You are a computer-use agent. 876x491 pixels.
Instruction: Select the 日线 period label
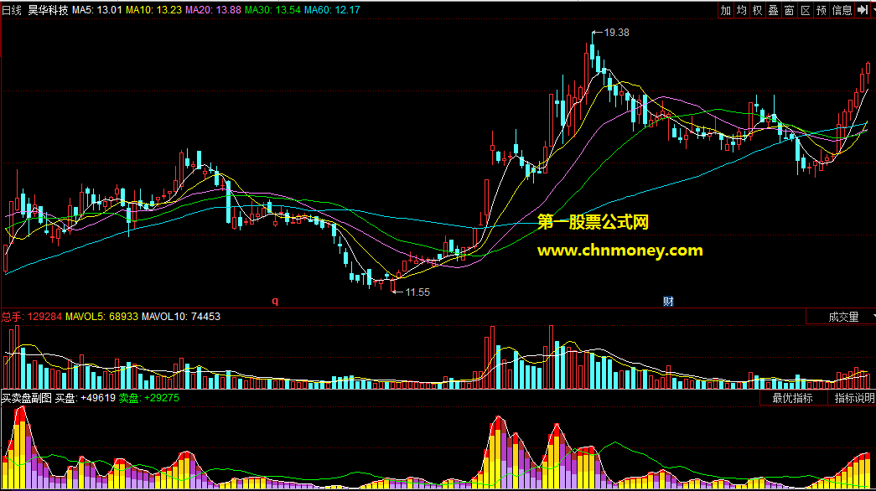(x=12, y=10)
